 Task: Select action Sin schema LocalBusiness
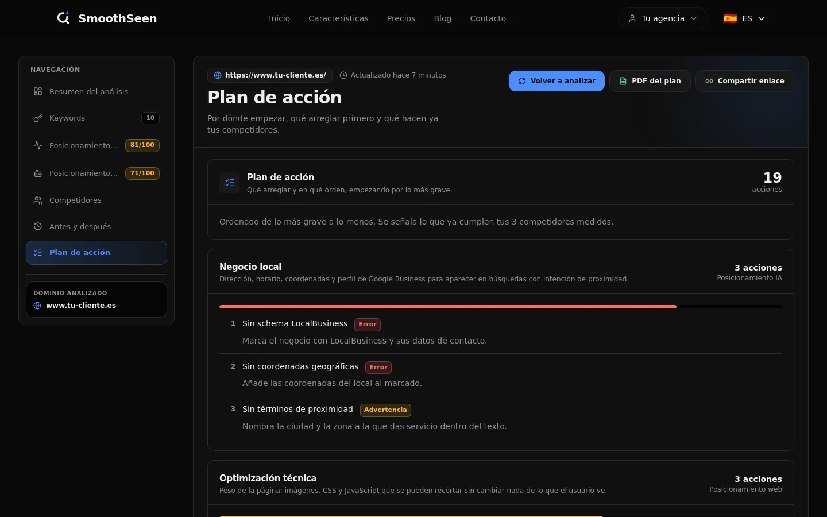(x=295, y=323)
